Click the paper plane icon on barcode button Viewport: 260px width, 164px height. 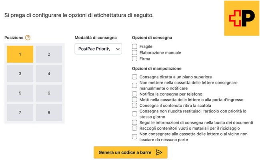(x=159, y=152)
